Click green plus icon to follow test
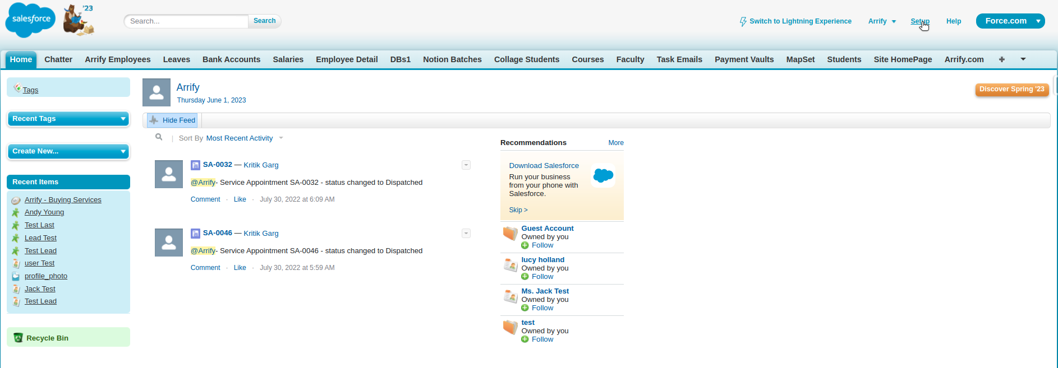The width and height of the screenshot is (1058, 368). coord(525,339)
